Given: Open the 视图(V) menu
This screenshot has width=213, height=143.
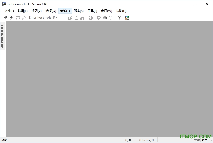Looking at the screenshot, I should click(37, 11).
